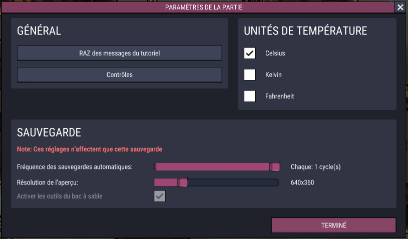Click the autosave frequency slider handle

(274, 166)
